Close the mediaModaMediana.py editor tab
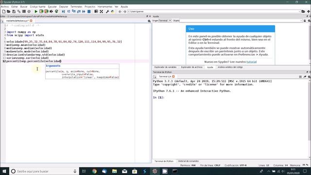This screenshot has width=311, height=175. click(x=31, y=20)
